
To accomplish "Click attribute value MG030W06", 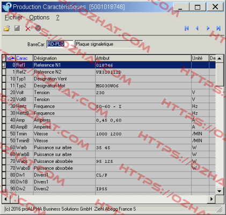I will pyautogui.click(x=107, y=86).
